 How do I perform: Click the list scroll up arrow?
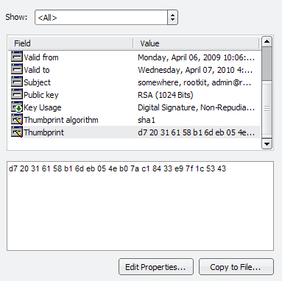tap(267, 41)
